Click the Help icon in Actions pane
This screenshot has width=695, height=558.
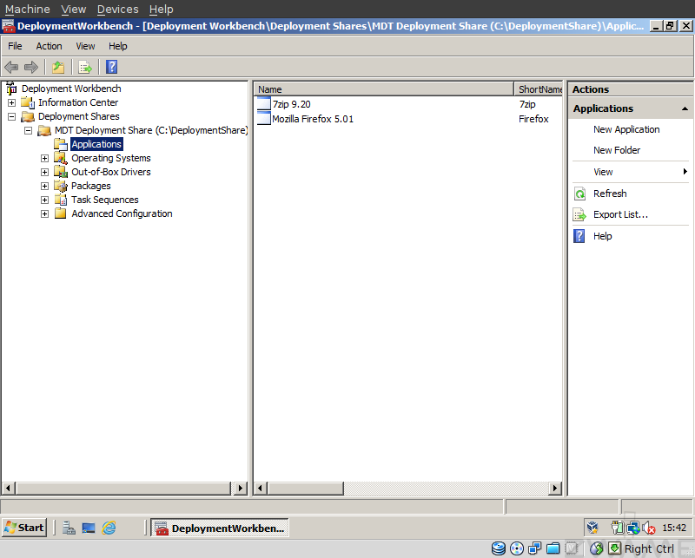(x=579, y=236)
